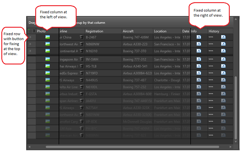Click the row indicator cell for F-GSTA
241x151 pixels.
(32, 94)
